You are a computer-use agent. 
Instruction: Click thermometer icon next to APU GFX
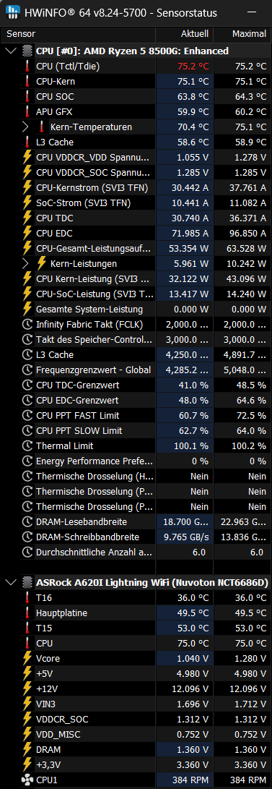click(x=27, y=111)
